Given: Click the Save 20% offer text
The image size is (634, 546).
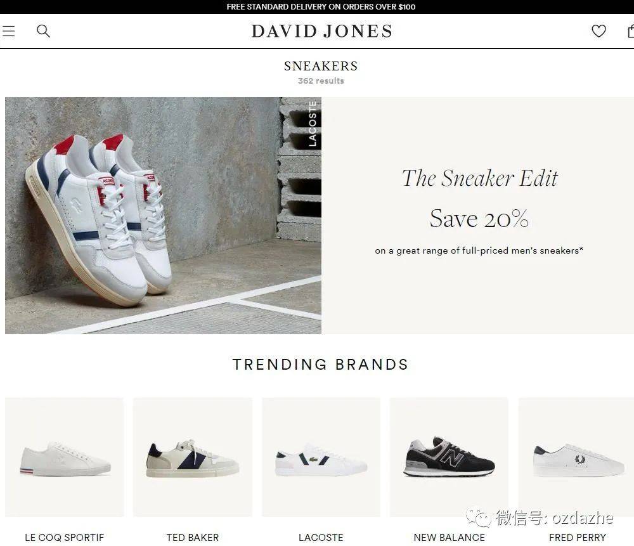Looking at the screenshot, I should point(479,218).
